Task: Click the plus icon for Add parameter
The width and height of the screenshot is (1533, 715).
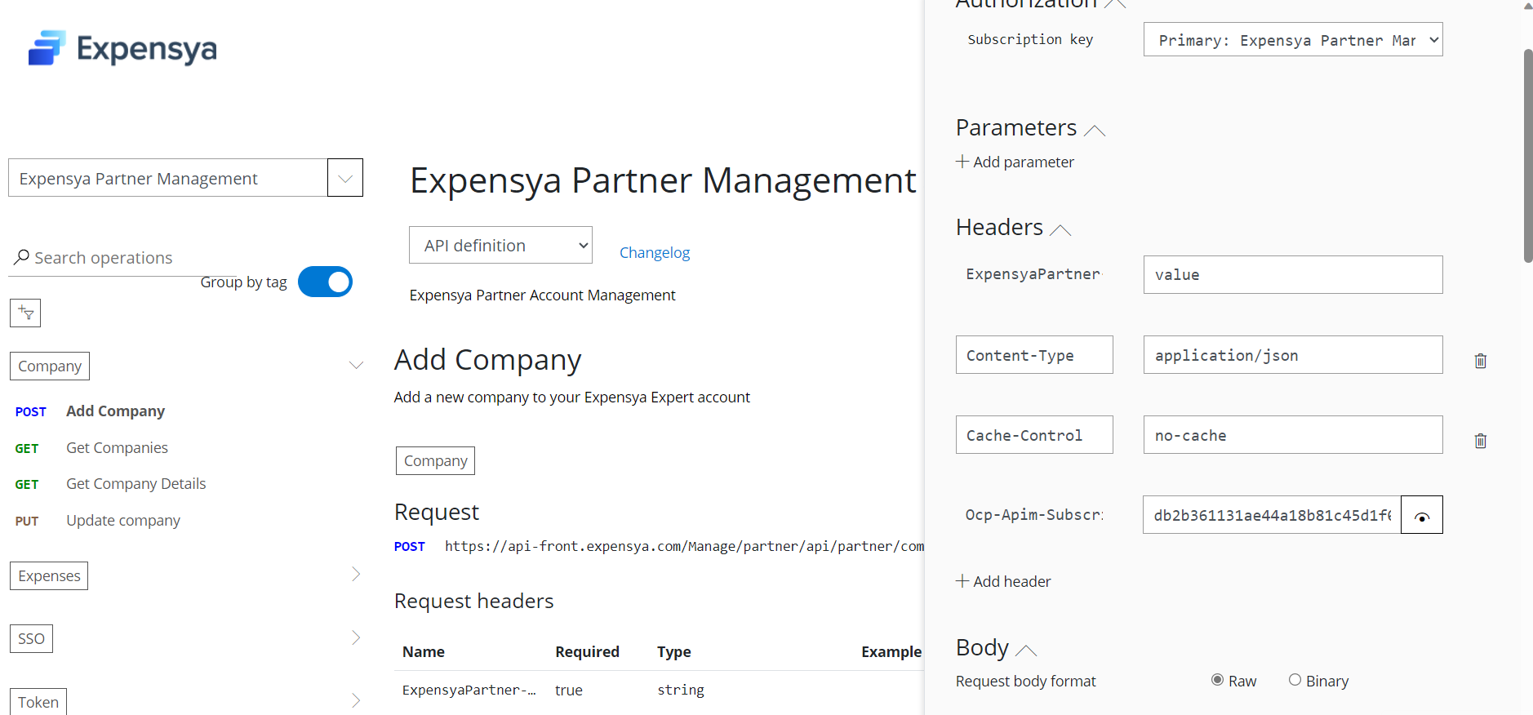Action: (x=962, y=162)
